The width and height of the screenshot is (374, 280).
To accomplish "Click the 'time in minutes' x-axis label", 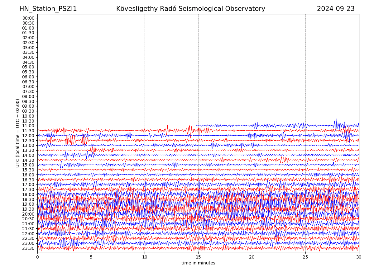I will coord(198,263).
